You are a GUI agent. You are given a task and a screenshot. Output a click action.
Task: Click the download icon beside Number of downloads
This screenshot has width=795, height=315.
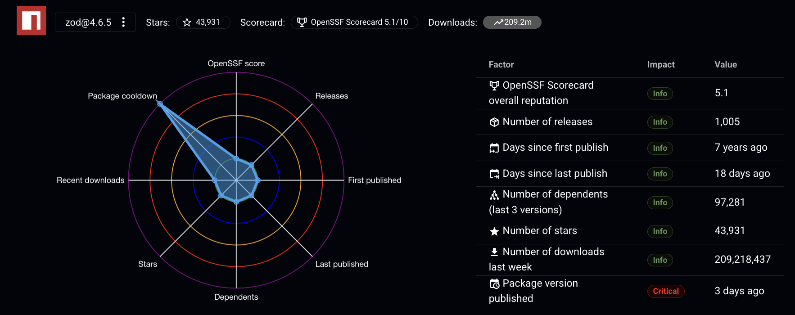click(x=494, y=252)
